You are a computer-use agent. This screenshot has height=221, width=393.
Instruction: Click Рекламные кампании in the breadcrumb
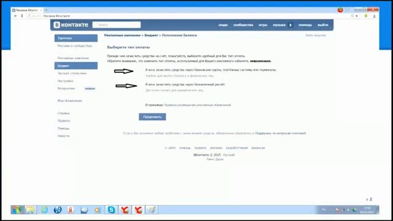122,36
